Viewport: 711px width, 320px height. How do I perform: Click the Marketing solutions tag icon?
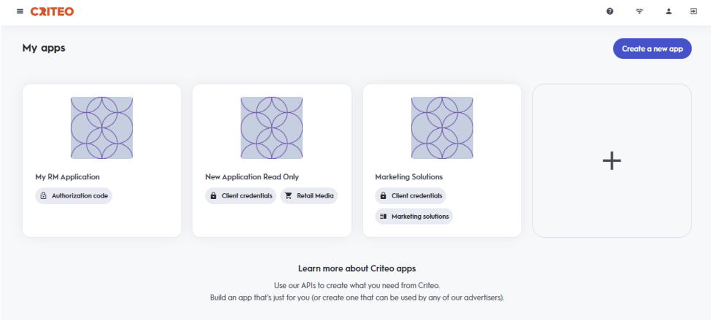384,216
